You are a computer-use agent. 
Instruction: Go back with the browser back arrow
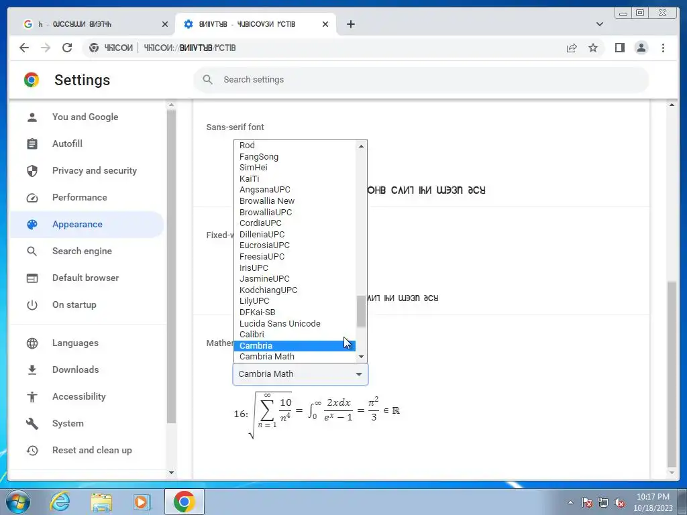(24, 48)
